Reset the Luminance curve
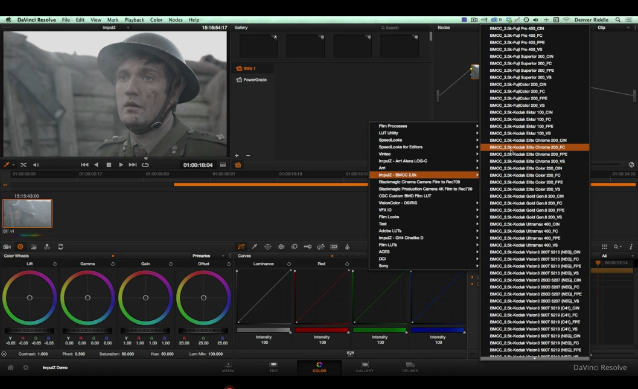The image size is (638, 389). click(x=289, y=264)
